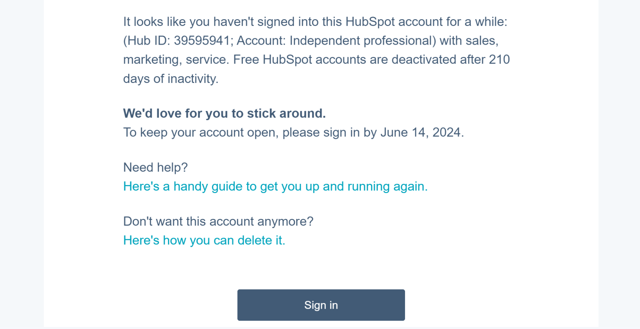Click the gray background beside the email
The height and width of the screenshot is (329, 640).
[21, 167]
